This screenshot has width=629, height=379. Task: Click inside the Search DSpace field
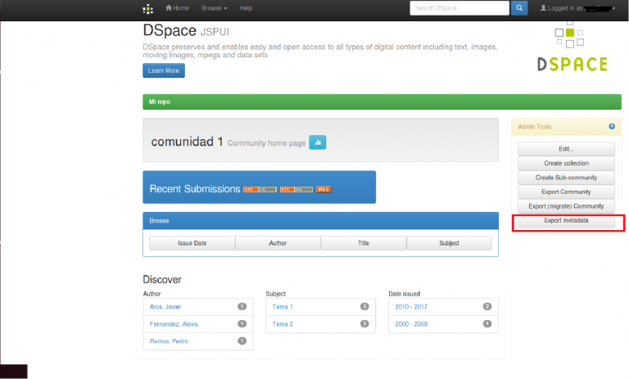(x=458, y=8)
